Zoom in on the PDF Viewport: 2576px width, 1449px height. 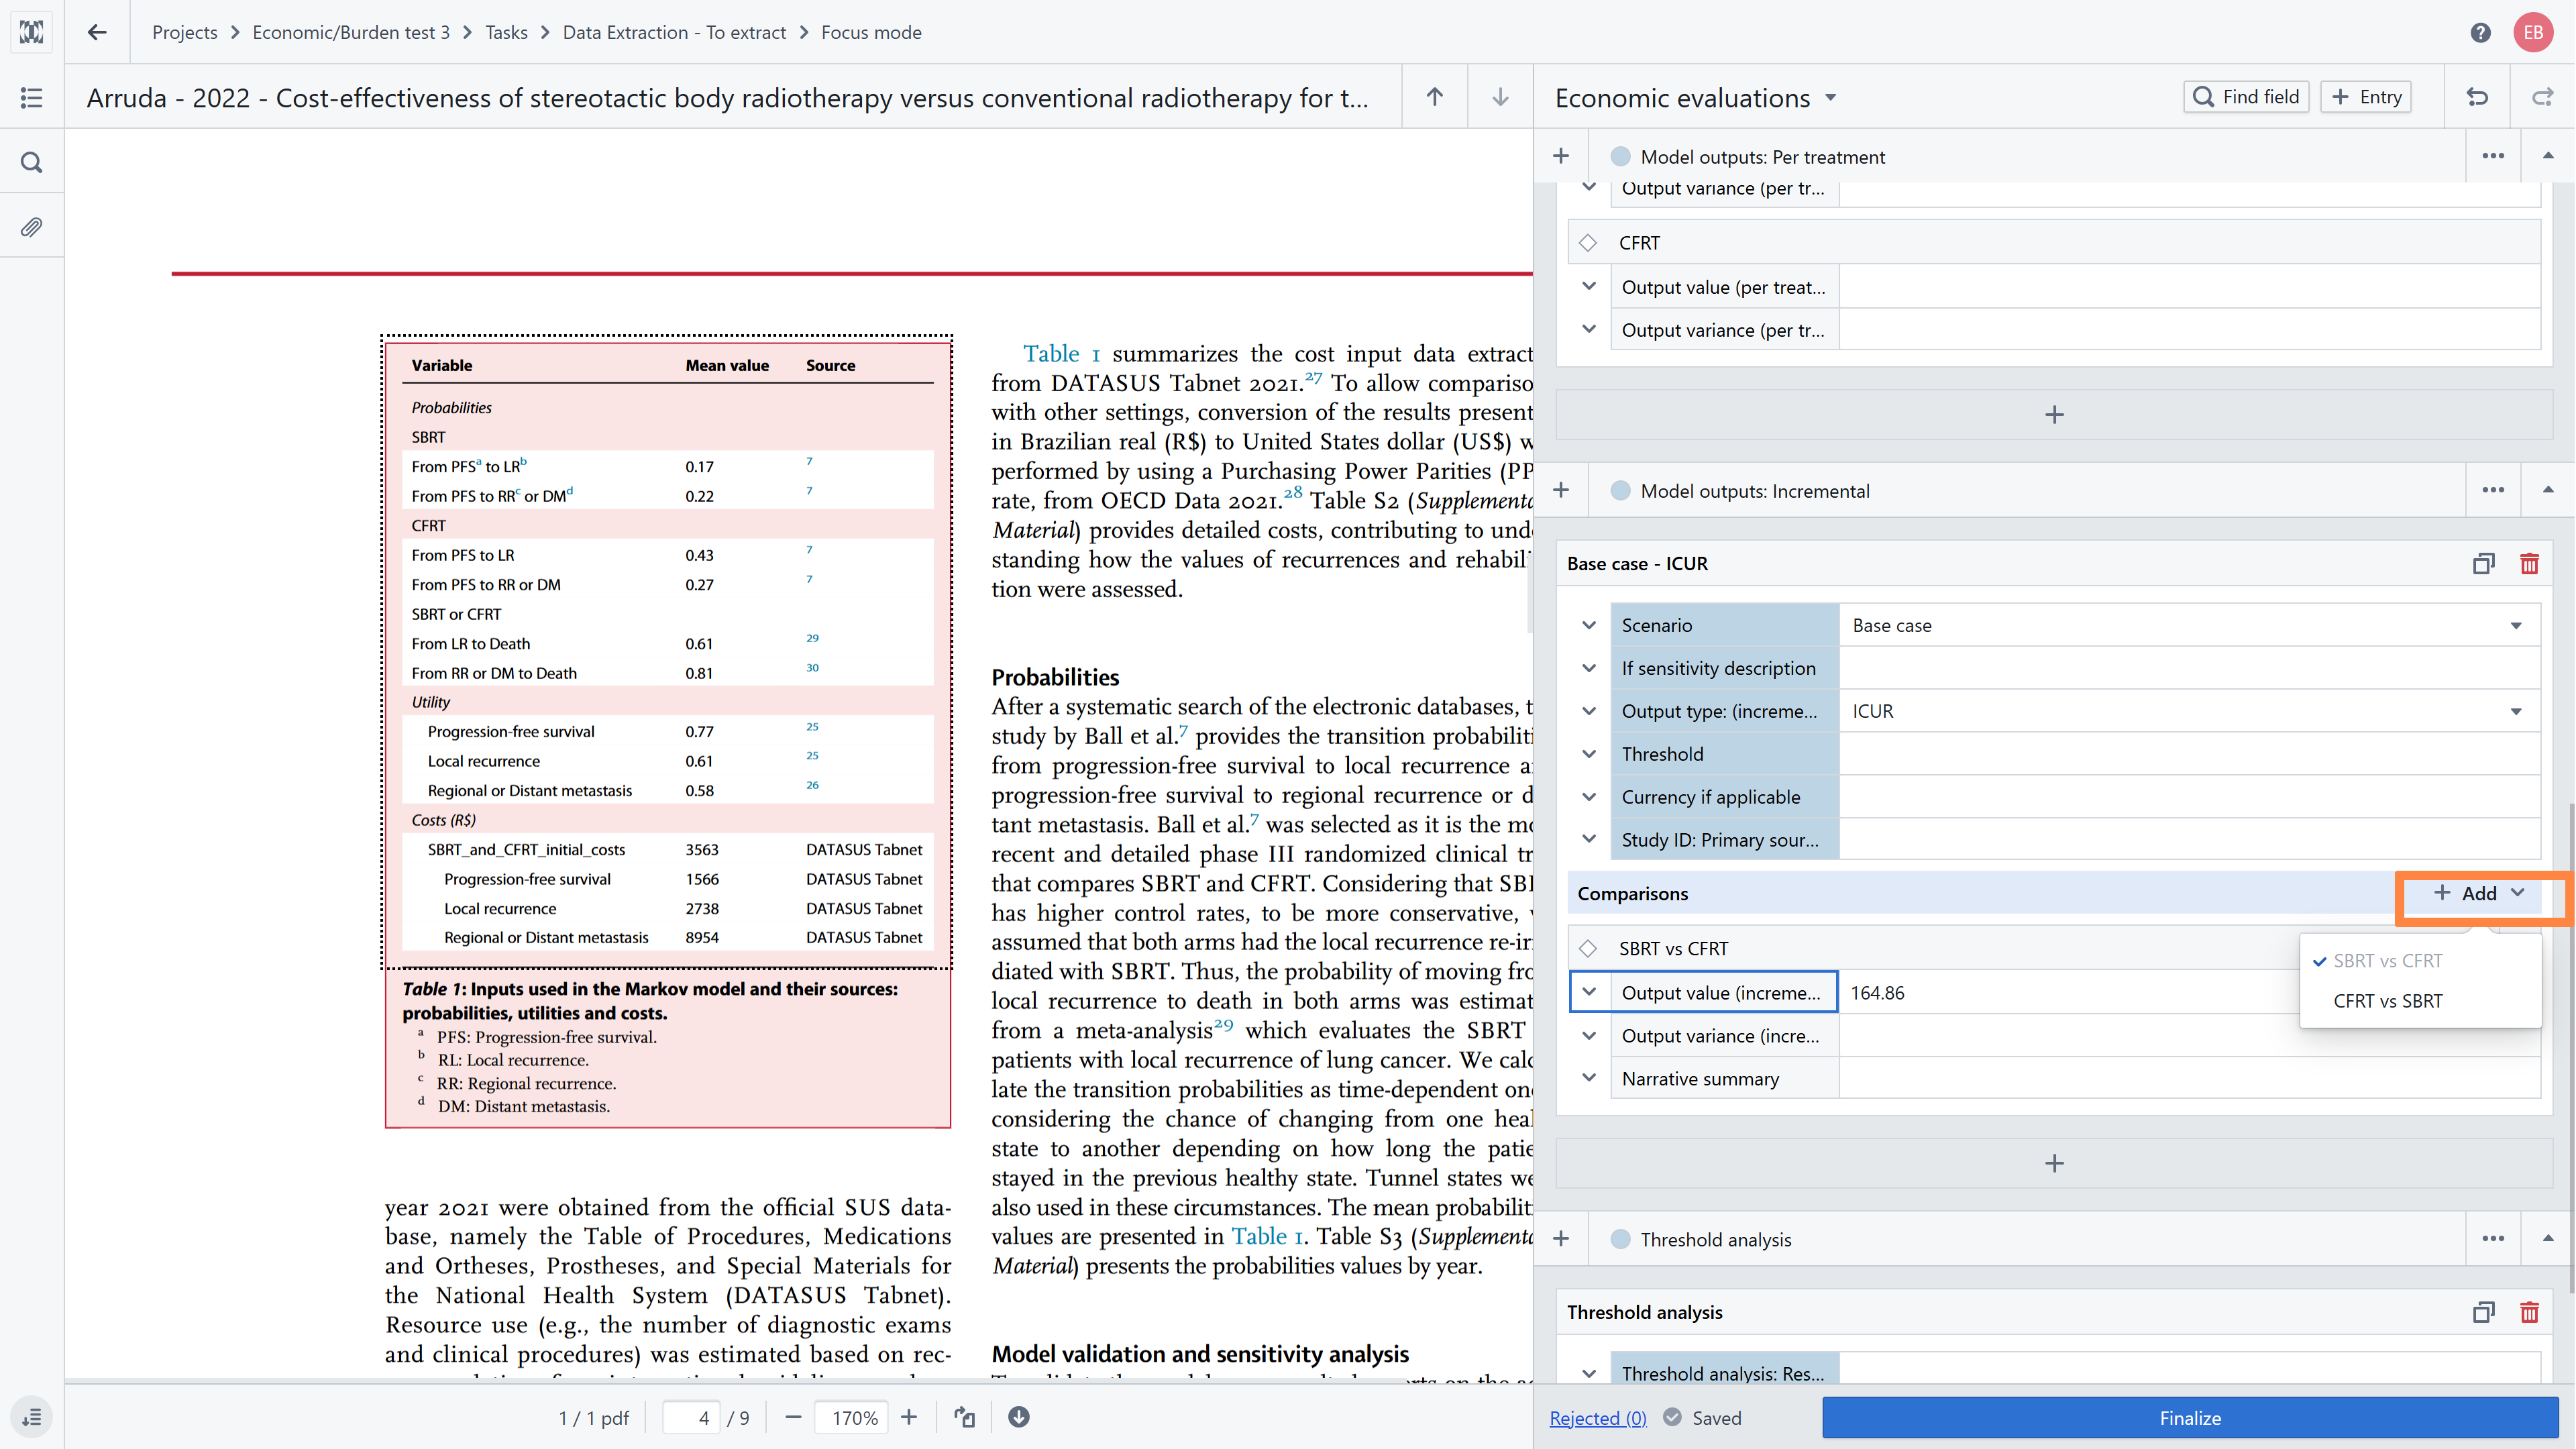pos(909,1417)
